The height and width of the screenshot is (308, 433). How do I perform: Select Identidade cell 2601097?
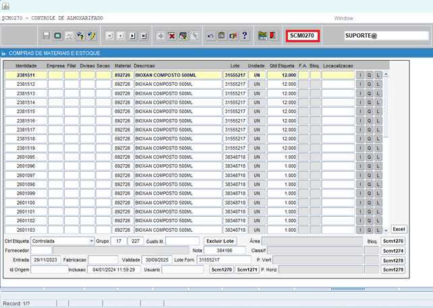26,176
